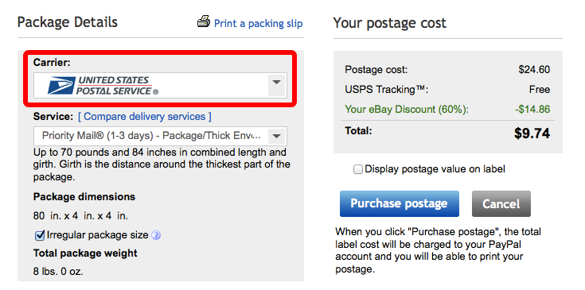Image resolution: width=585 pixels, height=290 pixels.
Task: Click the USPS eagle logo in Carrier field
Action: point(61,85)
